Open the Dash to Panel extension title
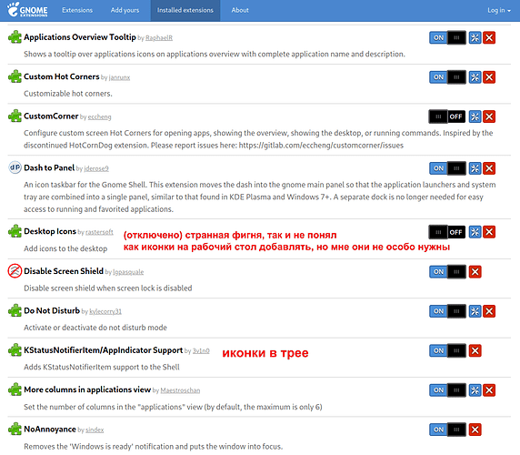Viewport: 520px width, 455px height. [49, 168]
